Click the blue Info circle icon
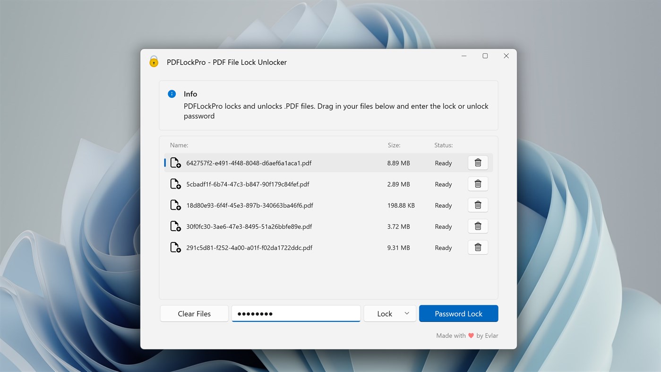 click(172, 94)
